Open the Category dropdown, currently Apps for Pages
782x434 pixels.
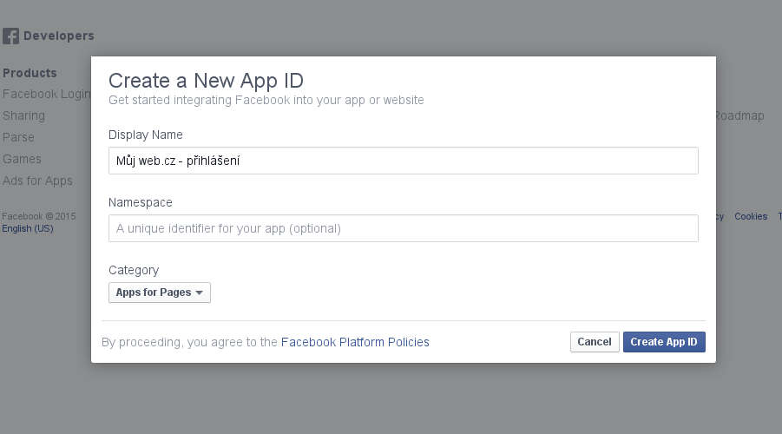[160, 293]
